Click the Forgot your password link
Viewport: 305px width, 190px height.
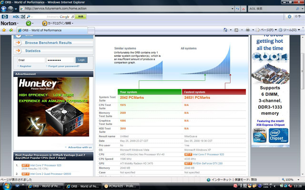tap(64, 66)
